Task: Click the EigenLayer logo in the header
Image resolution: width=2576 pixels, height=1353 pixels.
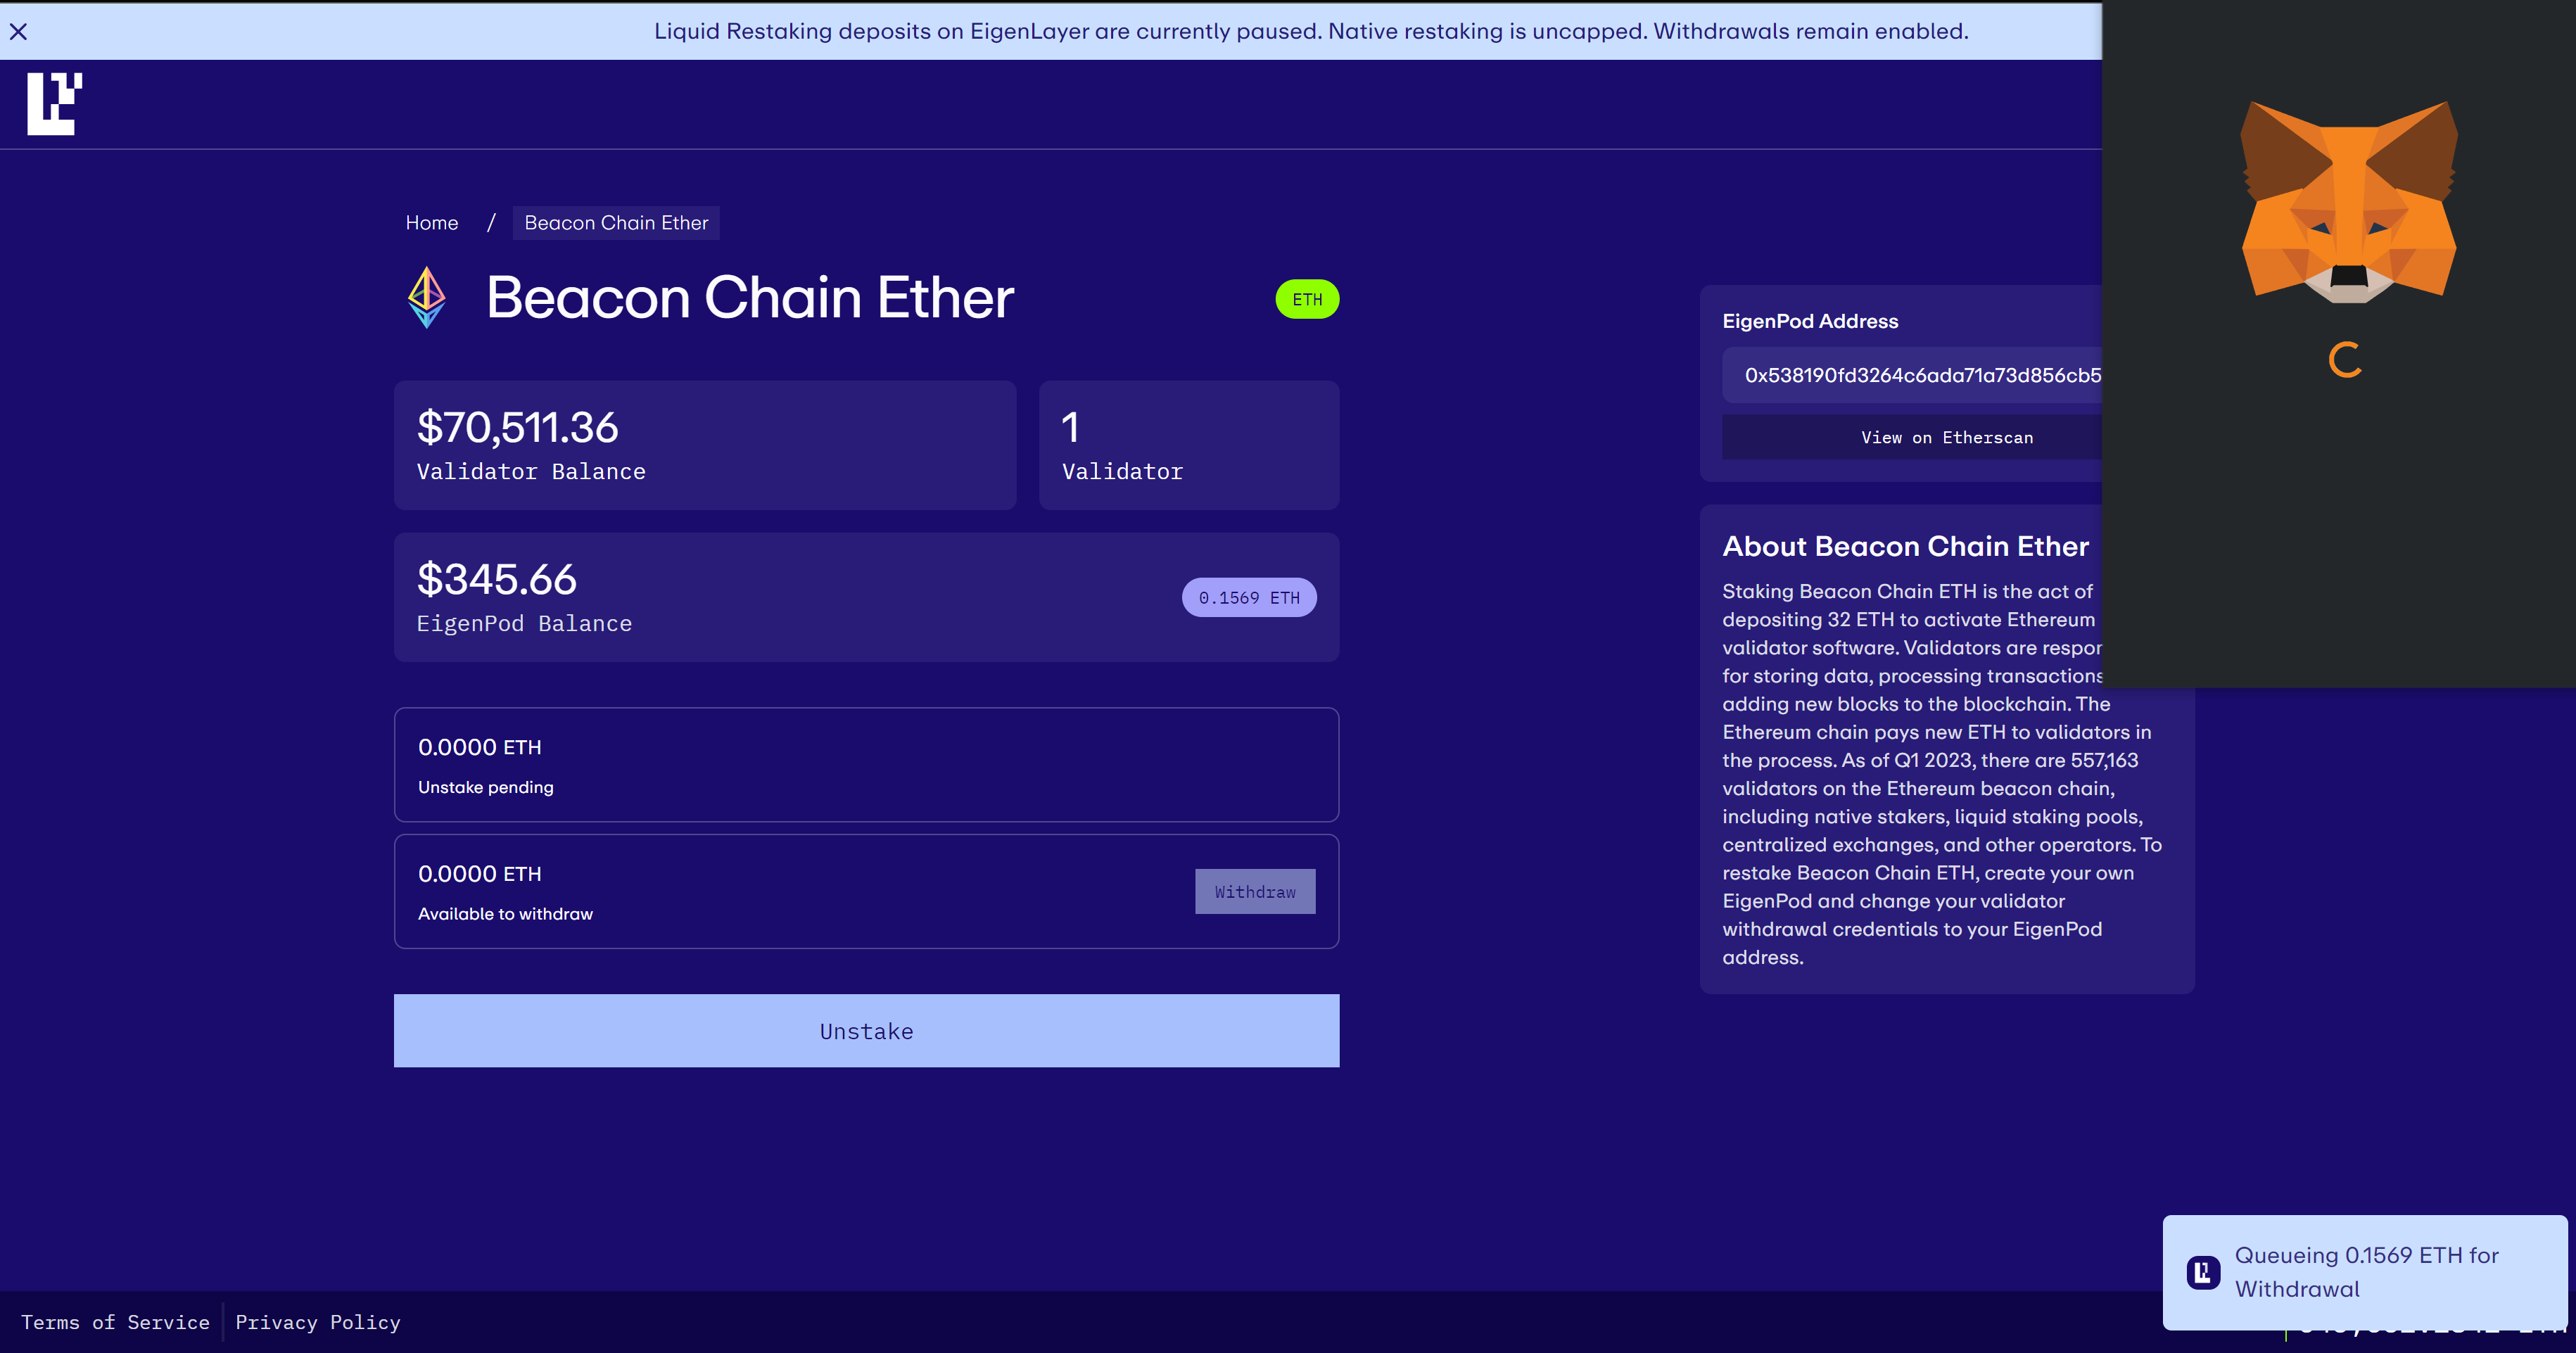Action: point(54,103)
